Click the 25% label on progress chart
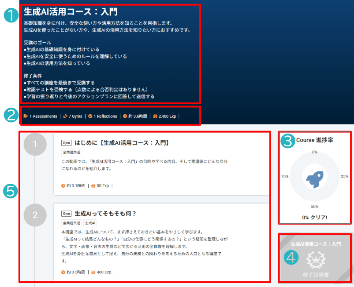 pyautogui.click(x=344, y=177)
